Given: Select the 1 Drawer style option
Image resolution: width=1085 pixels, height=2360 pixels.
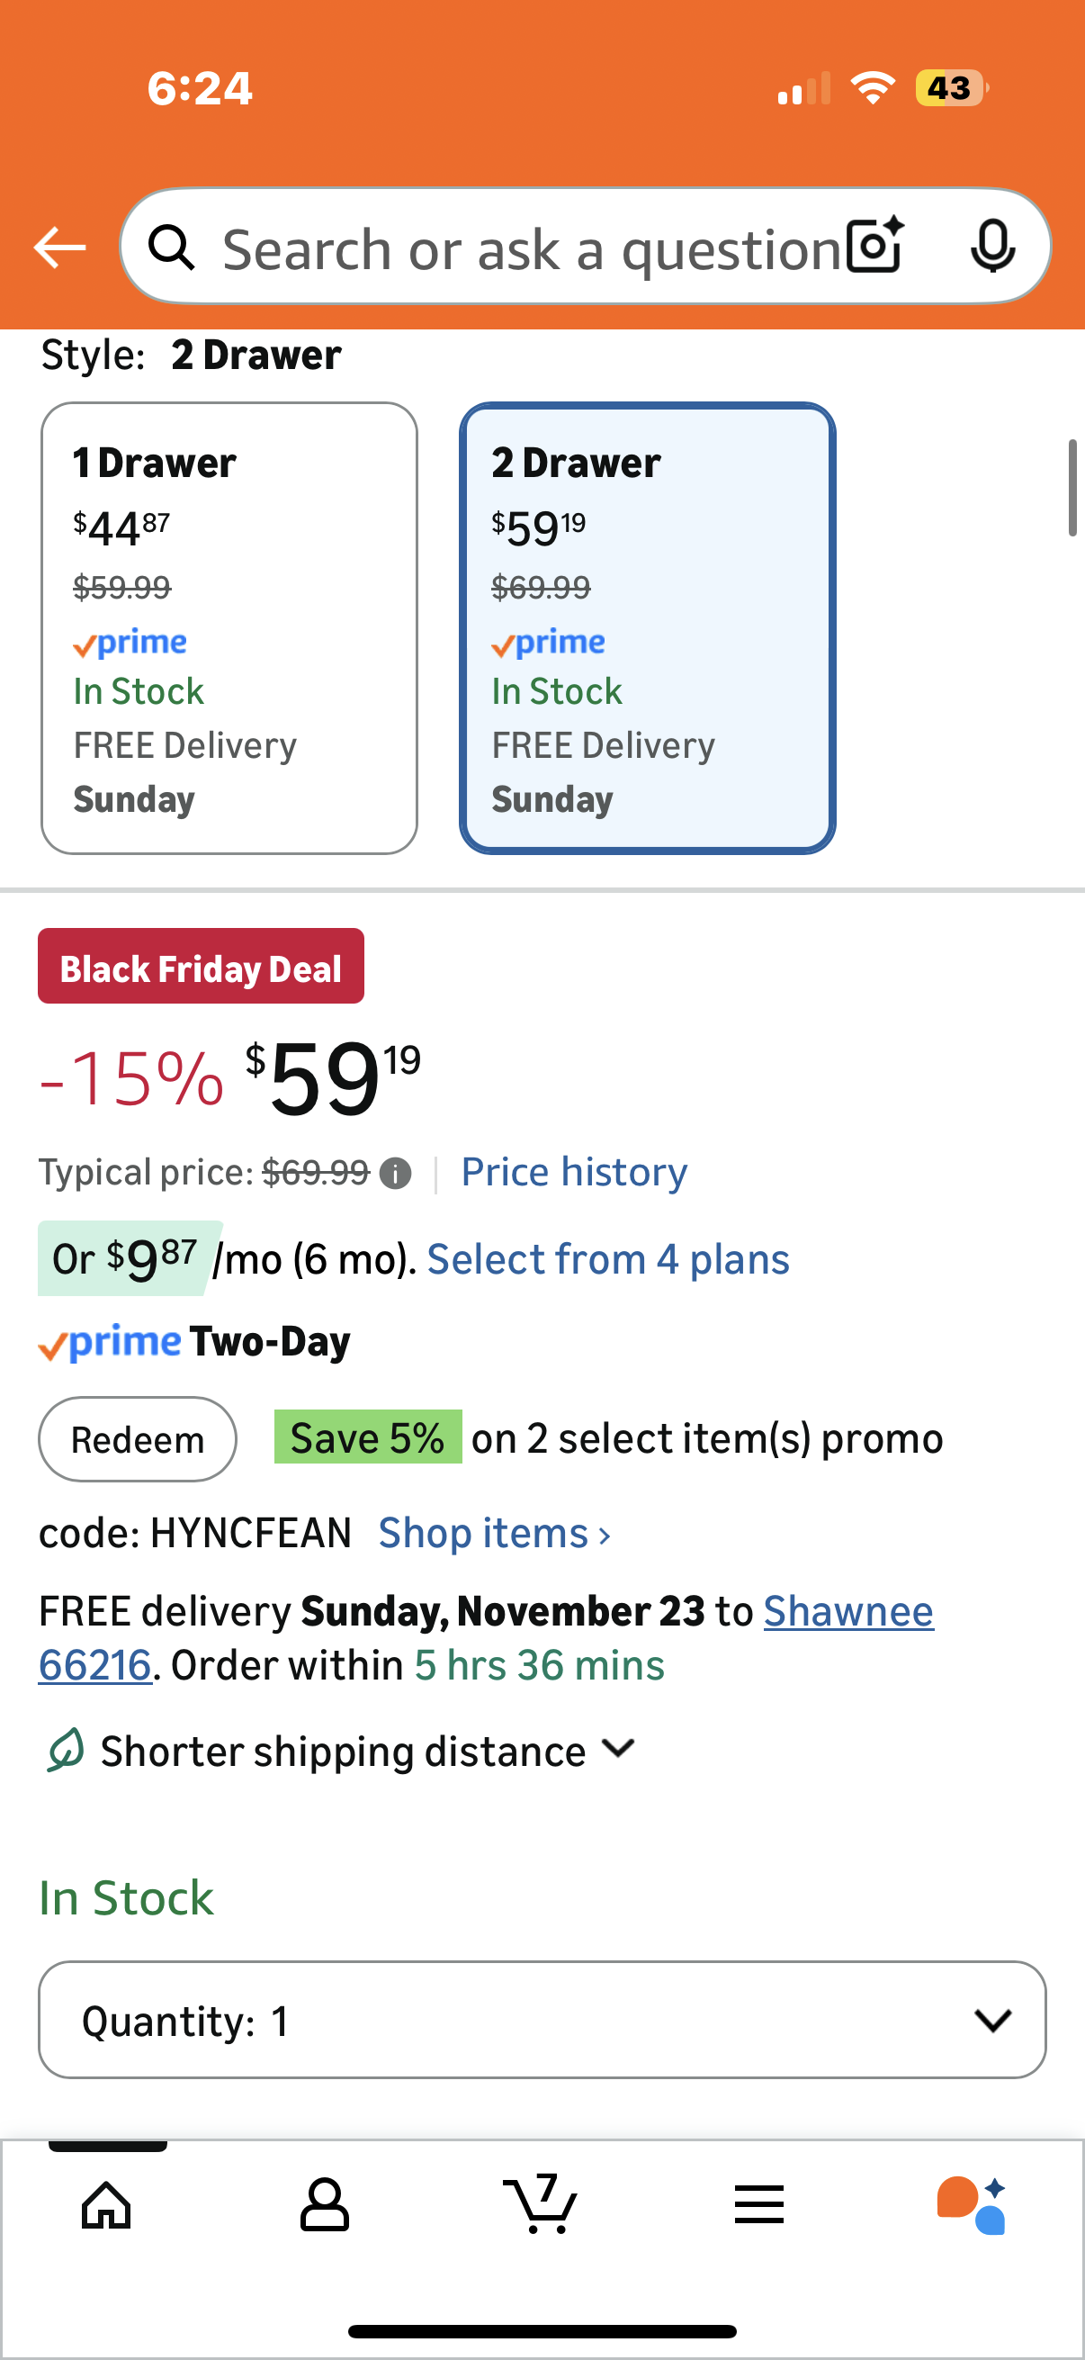Looking at the screenshot, I should coord(229,627).
